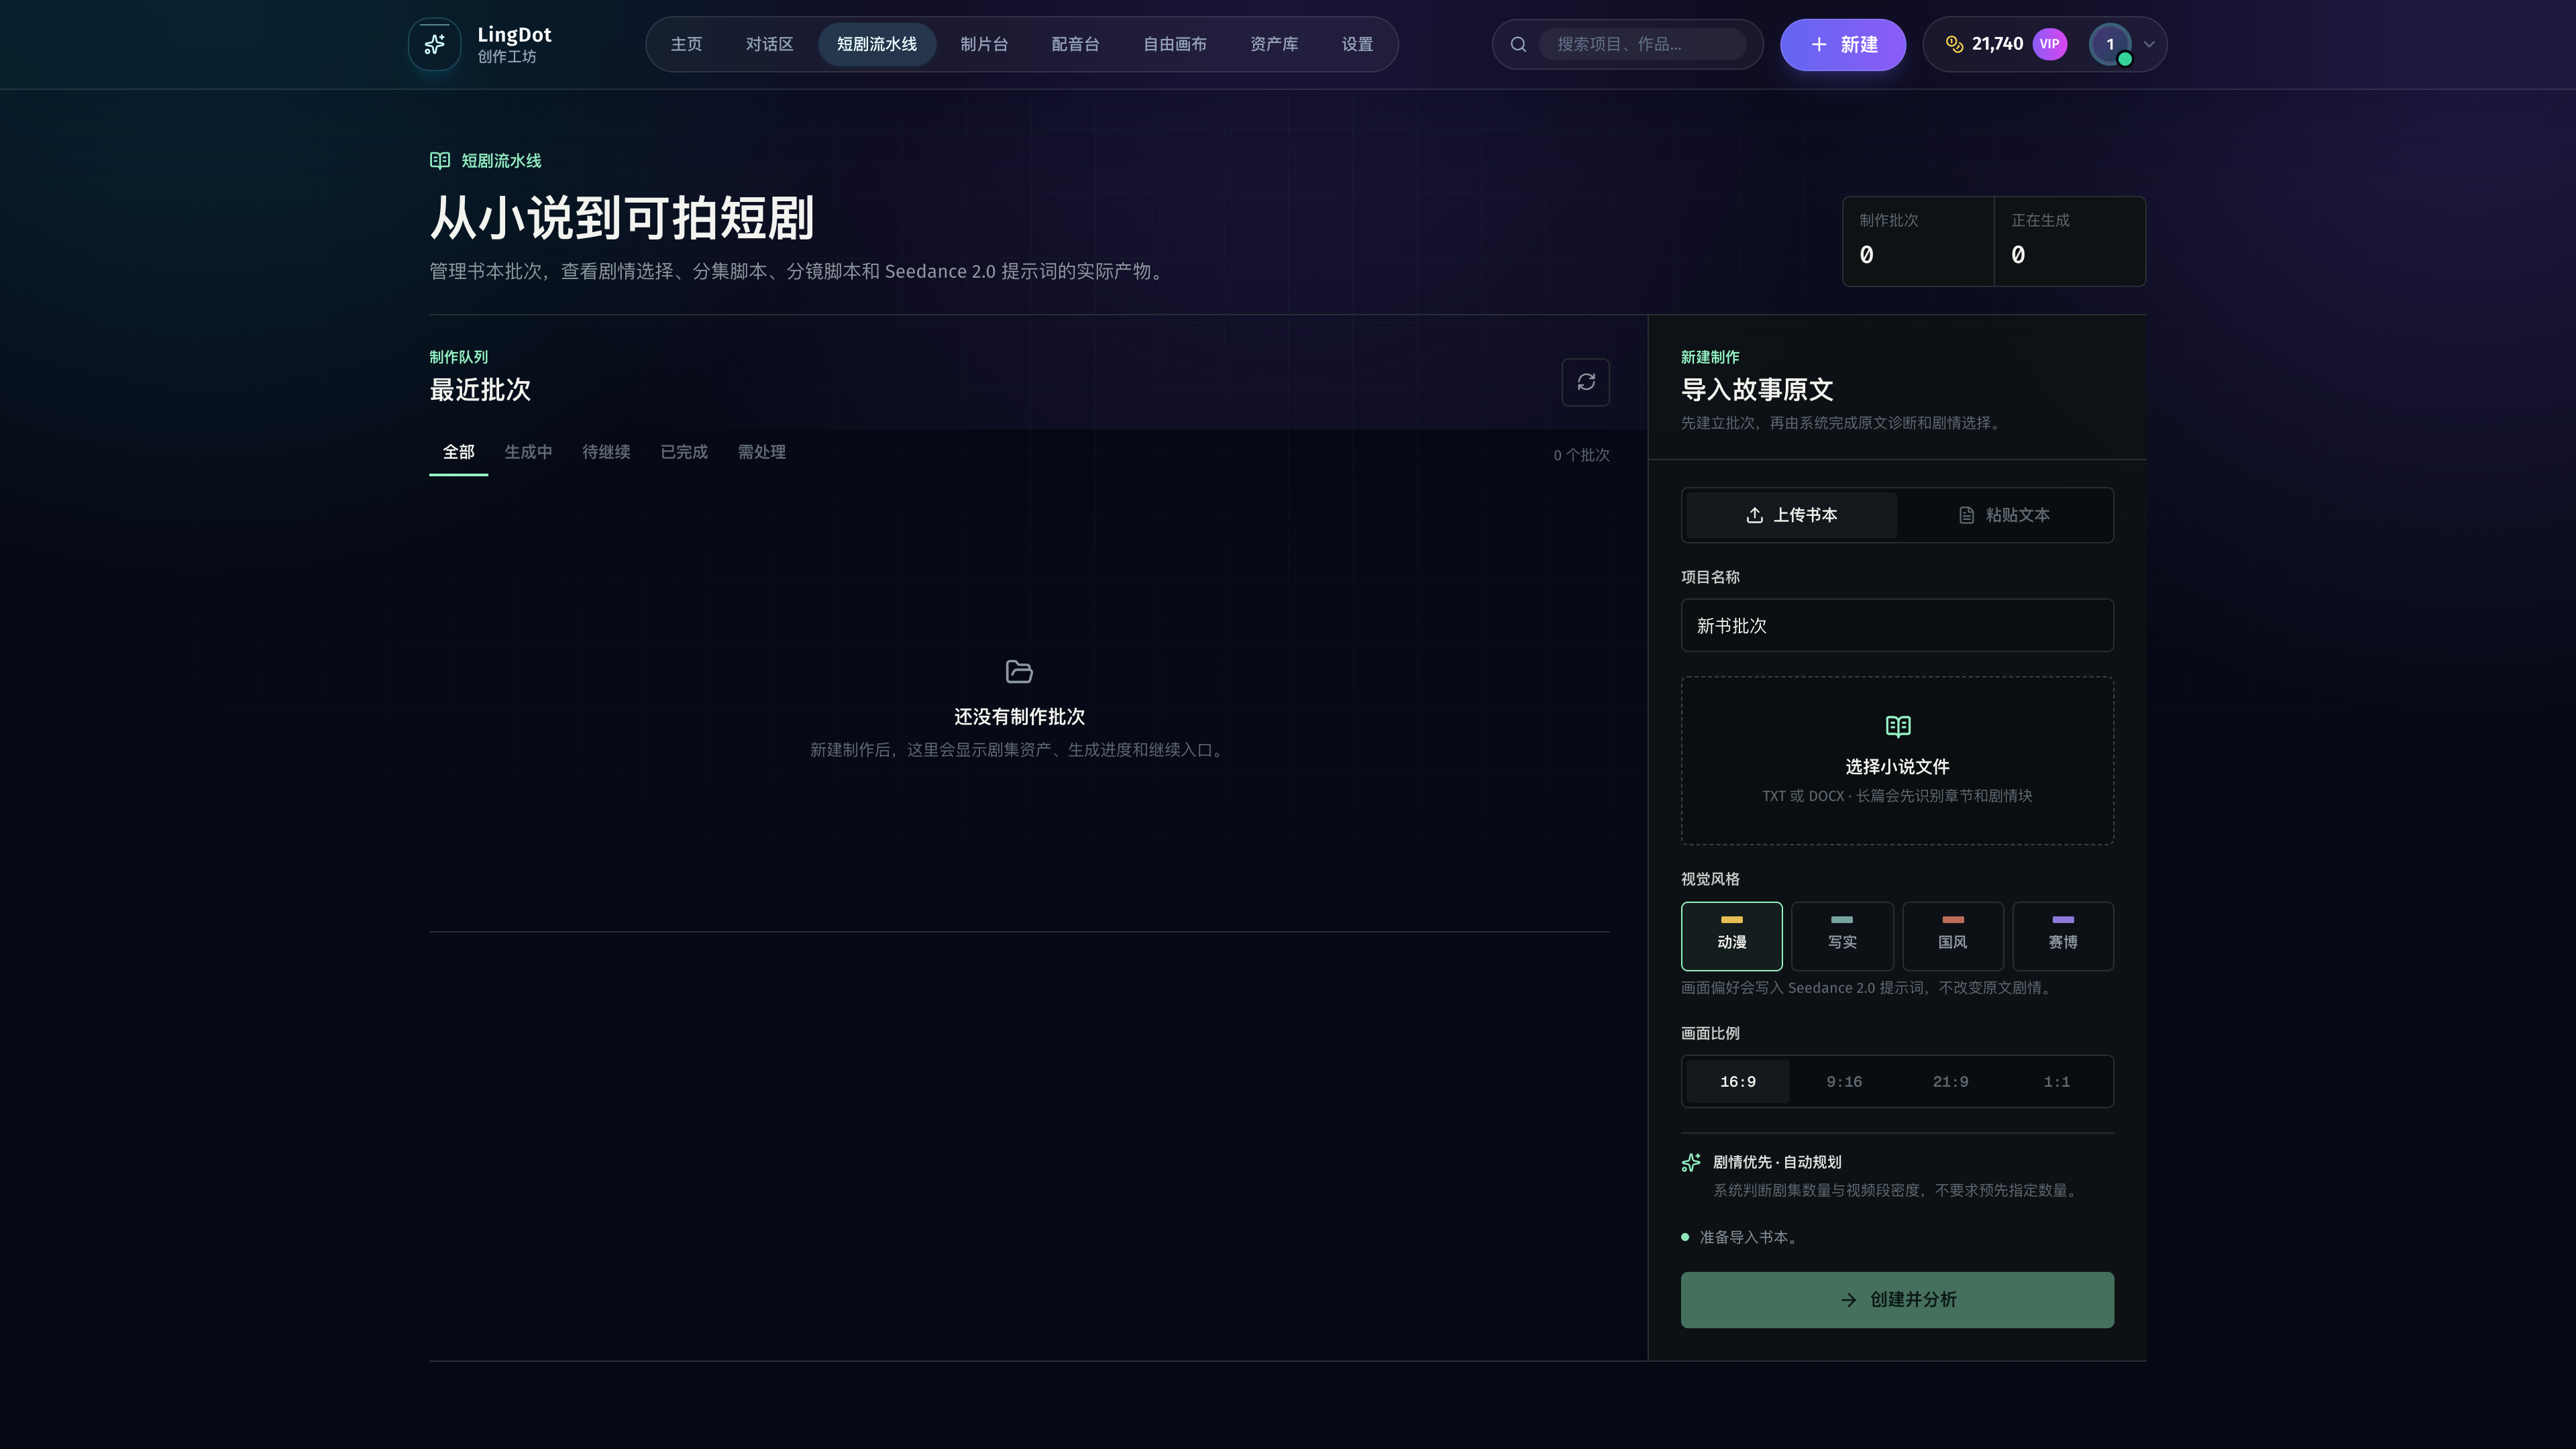Open the user avatar numbered 1
This screenshot has height=1449, width=2576.
pos(2110,44)
